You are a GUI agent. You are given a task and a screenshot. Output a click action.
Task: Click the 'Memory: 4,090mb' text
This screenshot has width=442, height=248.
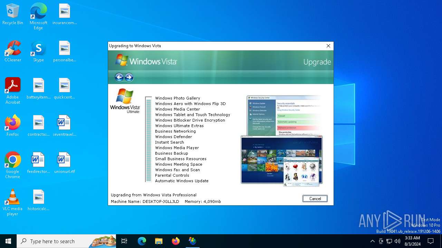coord(203,201)
